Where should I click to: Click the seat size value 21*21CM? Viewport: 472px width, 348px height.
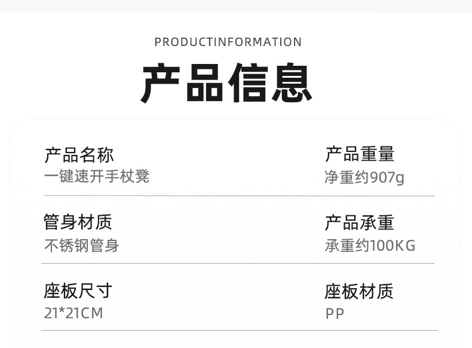point(73,313)
